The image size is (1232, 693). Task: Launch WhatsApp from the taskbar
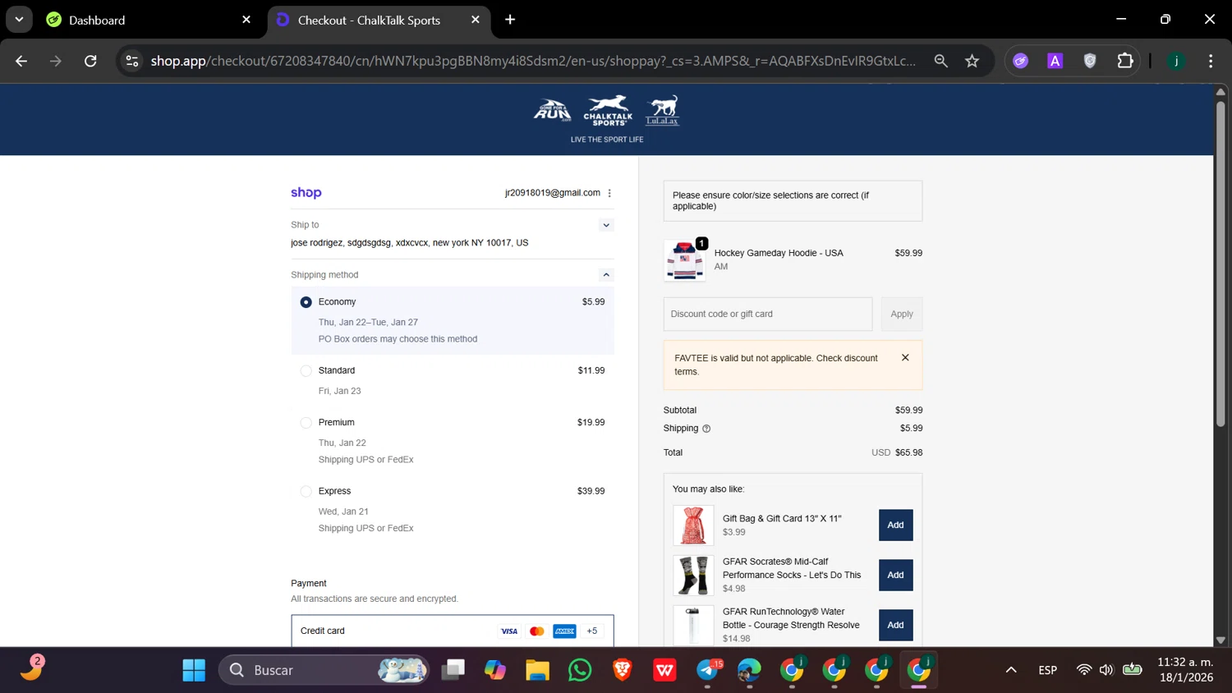click(580, 671)
